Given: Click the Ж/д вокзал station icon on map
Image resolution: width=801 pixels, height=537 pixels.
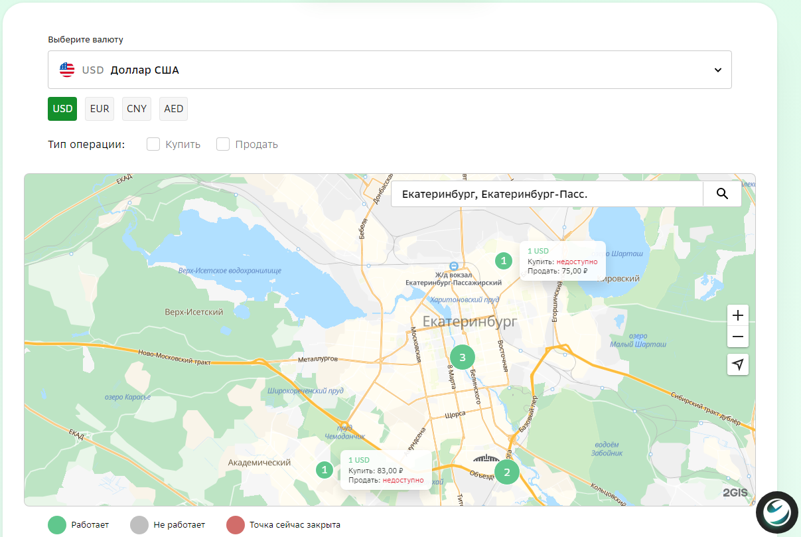Looking at the screenshot, I should click(455, 266).
